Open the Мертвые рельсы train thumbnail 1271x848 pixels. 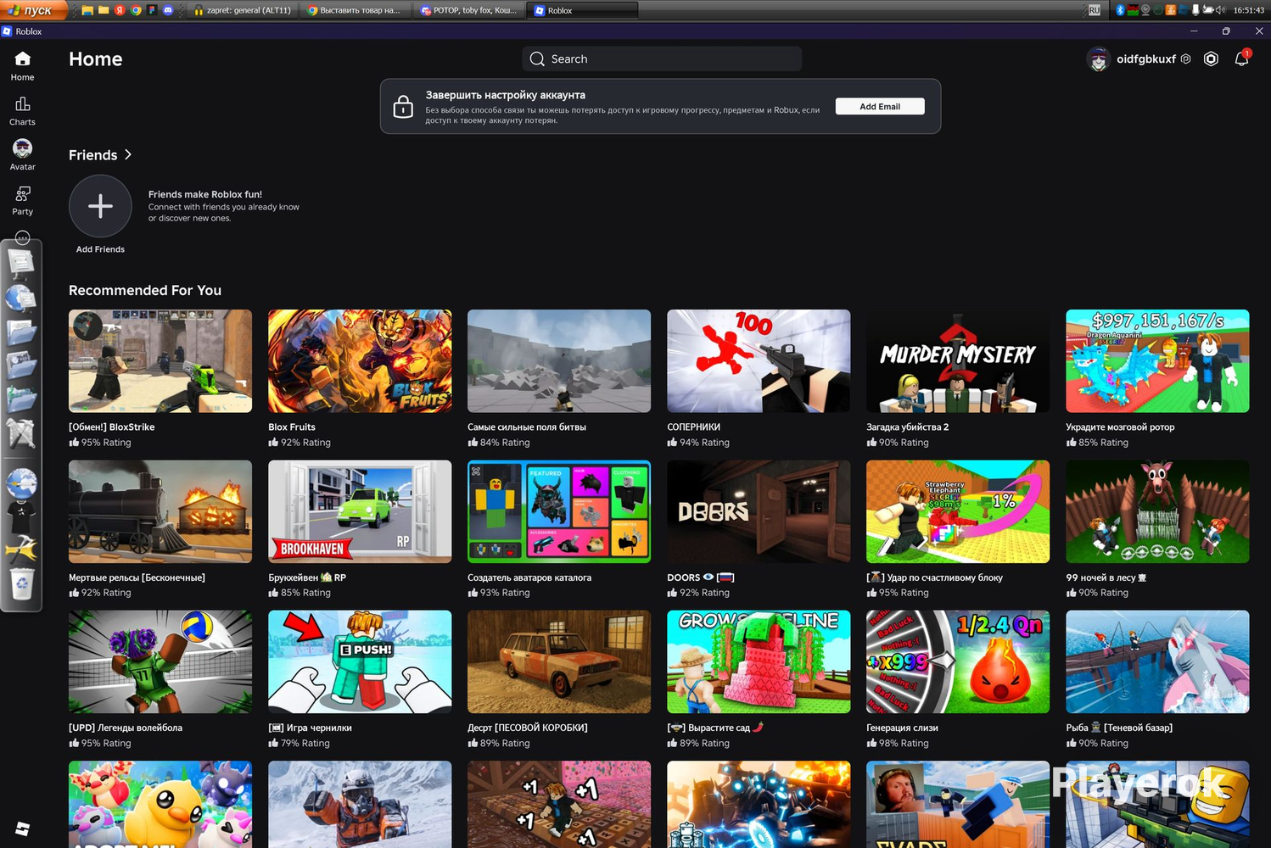pyautogui.click(x=160, y=511)
